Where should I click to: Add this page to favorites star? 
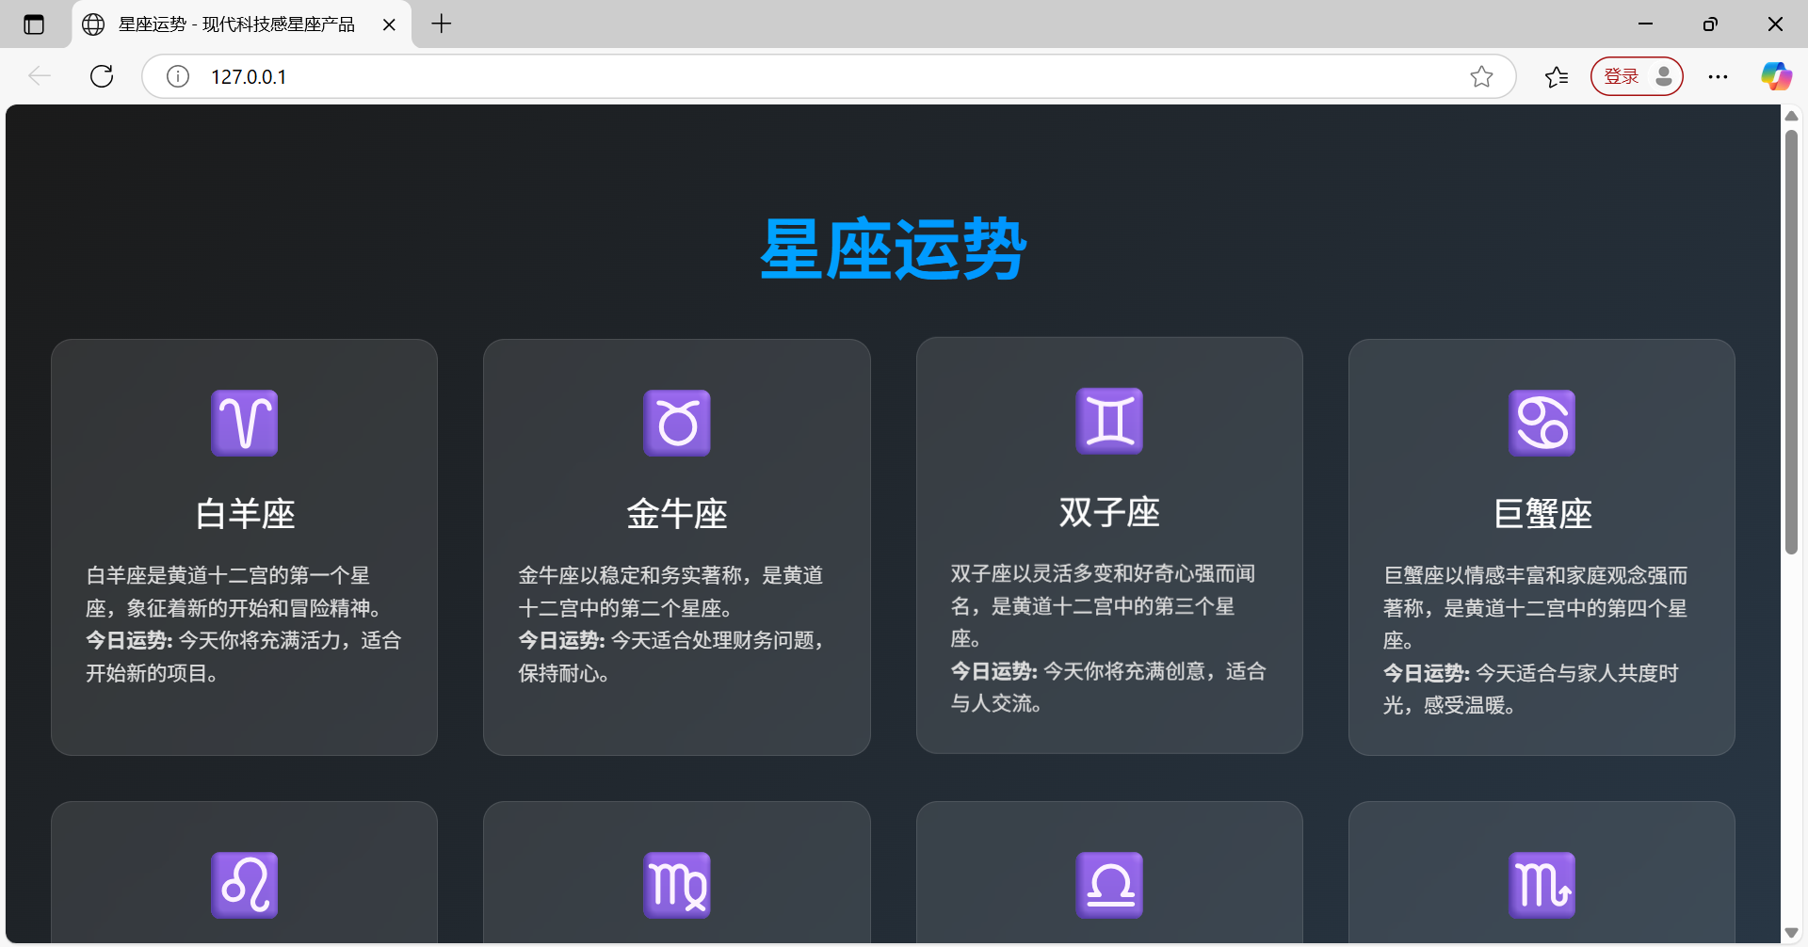click(x=1481, y=76)
